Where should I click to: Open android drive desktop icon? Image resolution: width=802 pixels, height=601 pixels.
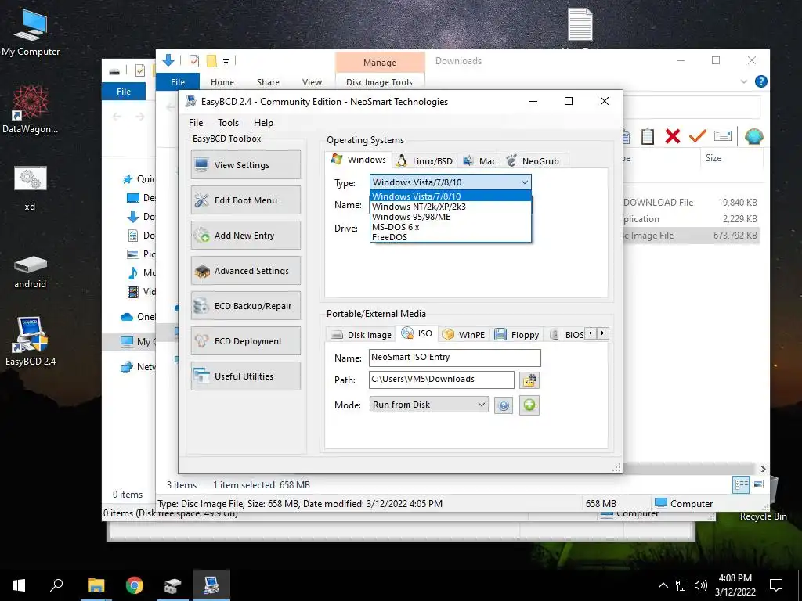coord(31,272)
